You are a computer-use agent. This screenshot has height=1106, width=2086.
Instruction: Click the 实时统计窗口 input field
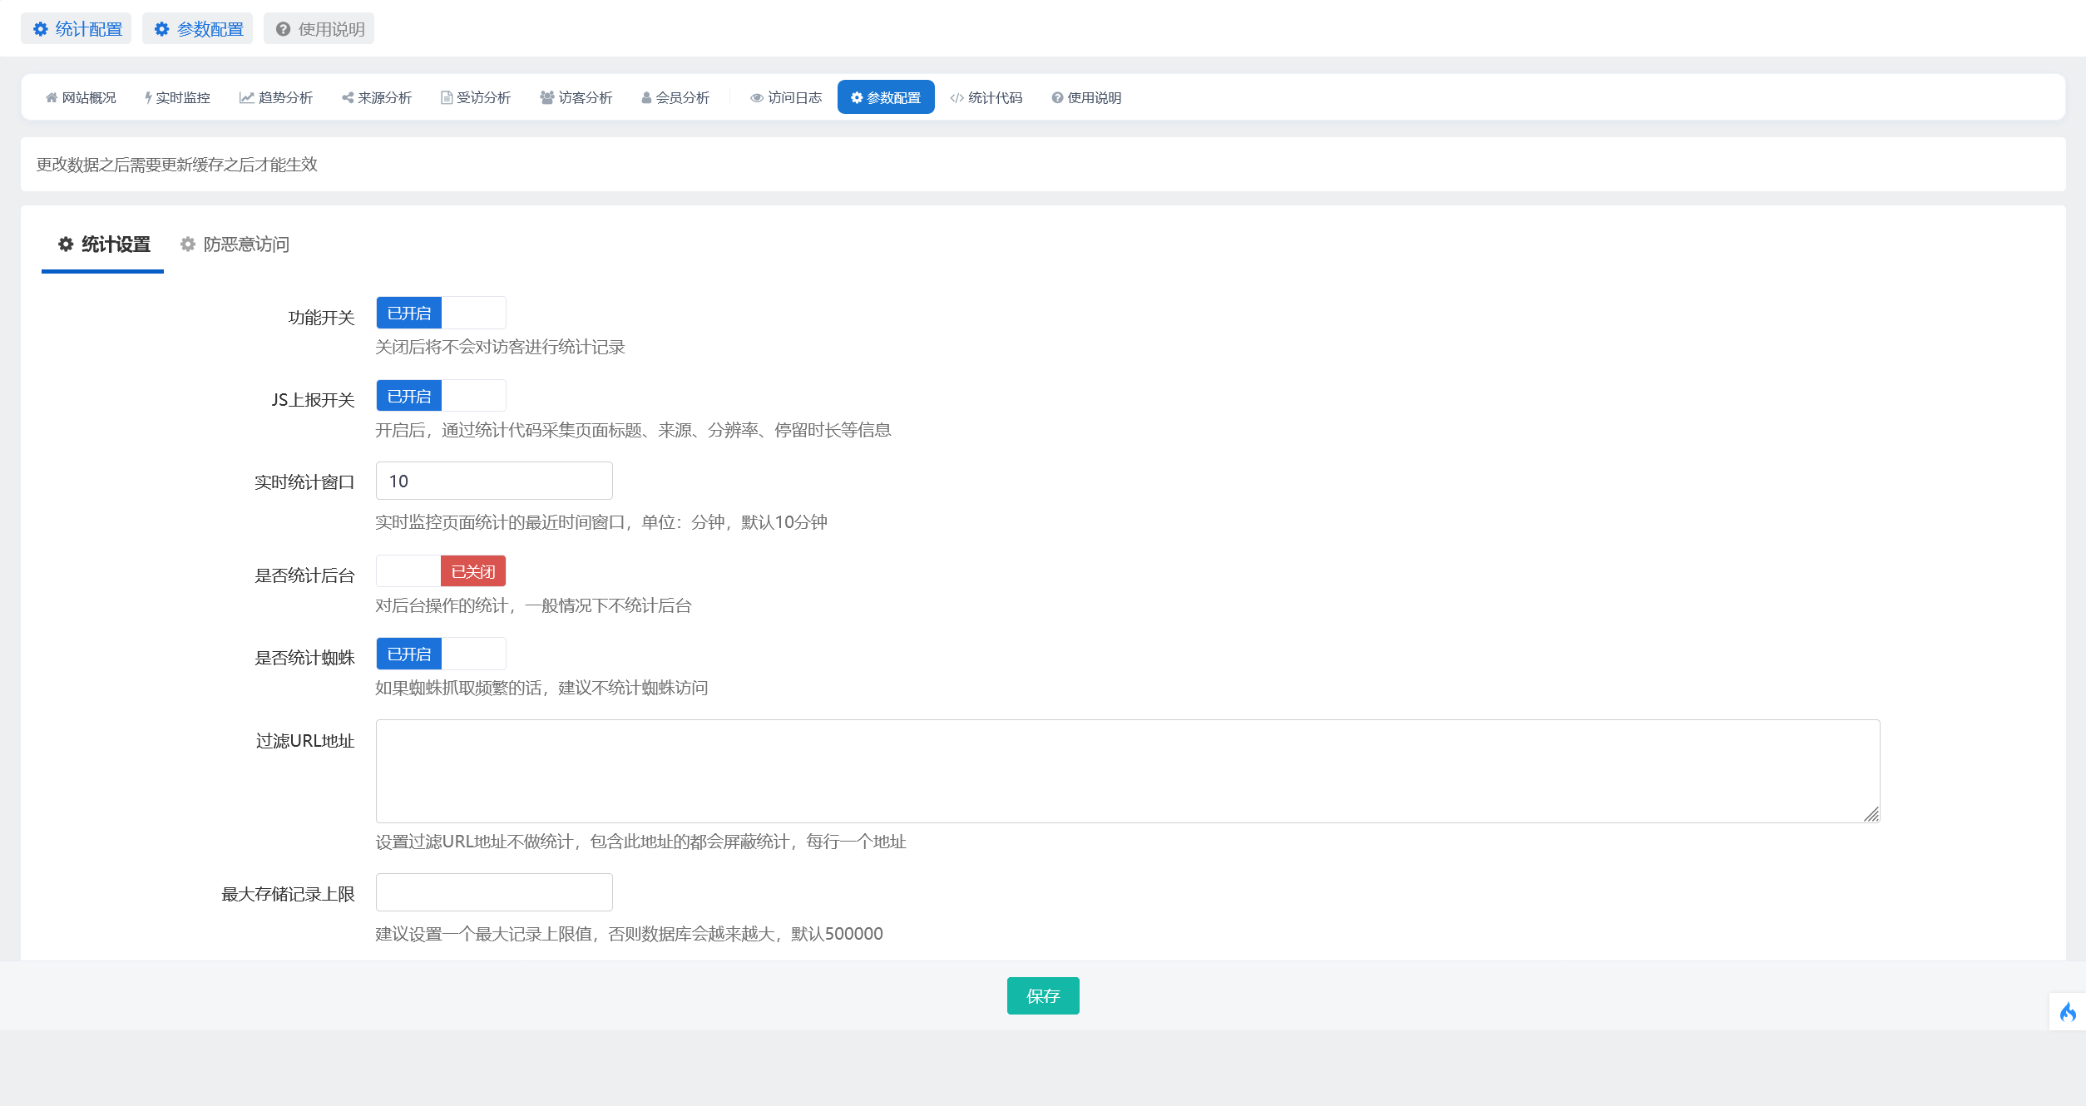[x=494, y=481]
